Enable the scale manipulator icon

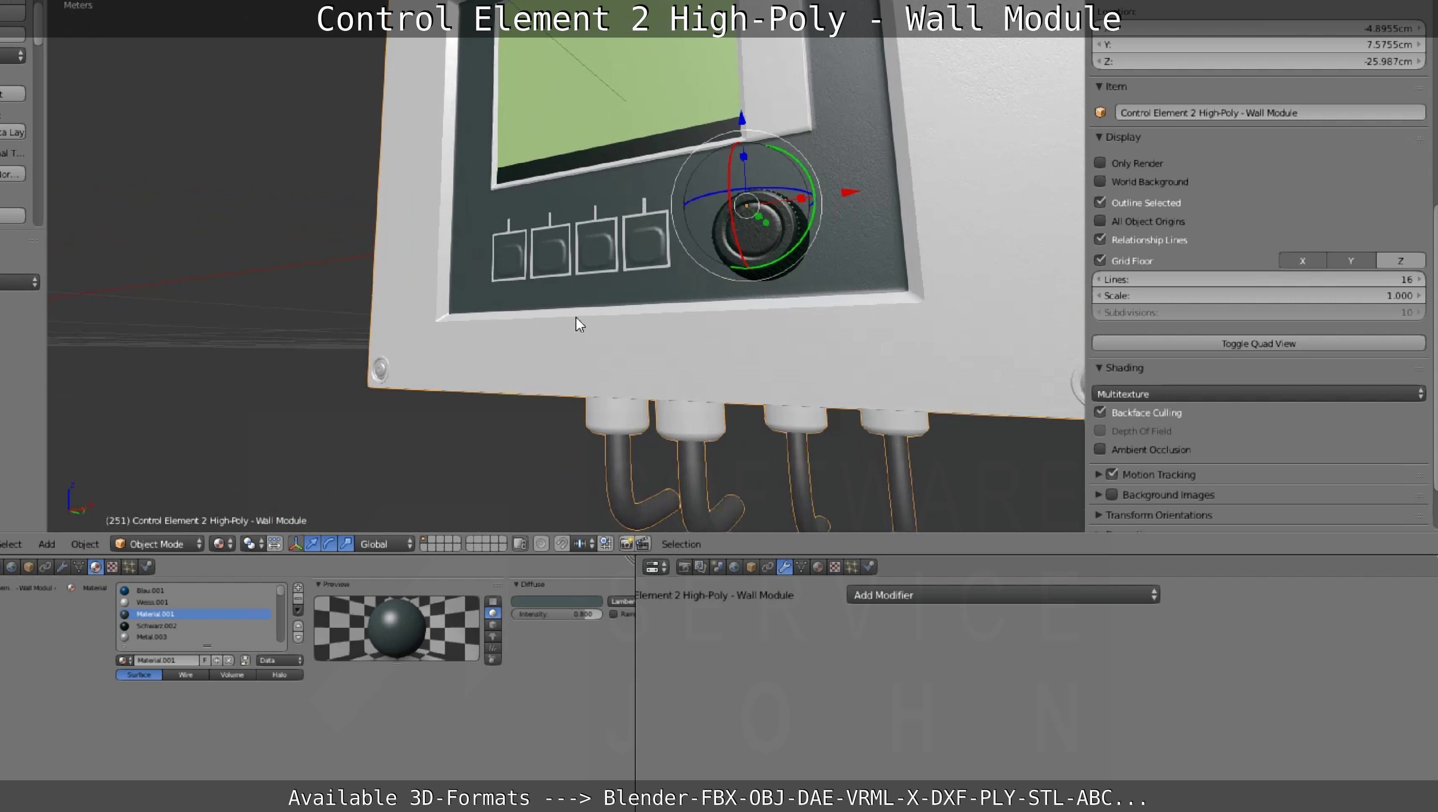pyautogui.click(x=346, y=544)
